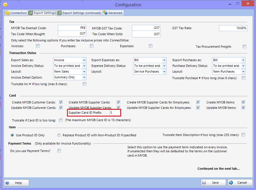
Task: Uncheck Create MYOB Supplier Cards
Action: [x=118, y=102]
